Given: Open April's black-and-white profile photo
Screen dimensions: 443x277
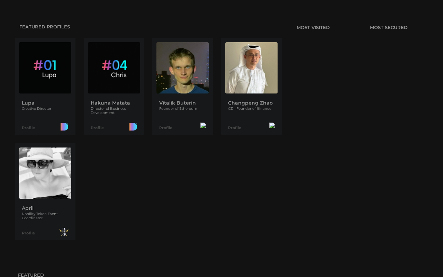Looking at the screenshot, I should pos(45,173).
